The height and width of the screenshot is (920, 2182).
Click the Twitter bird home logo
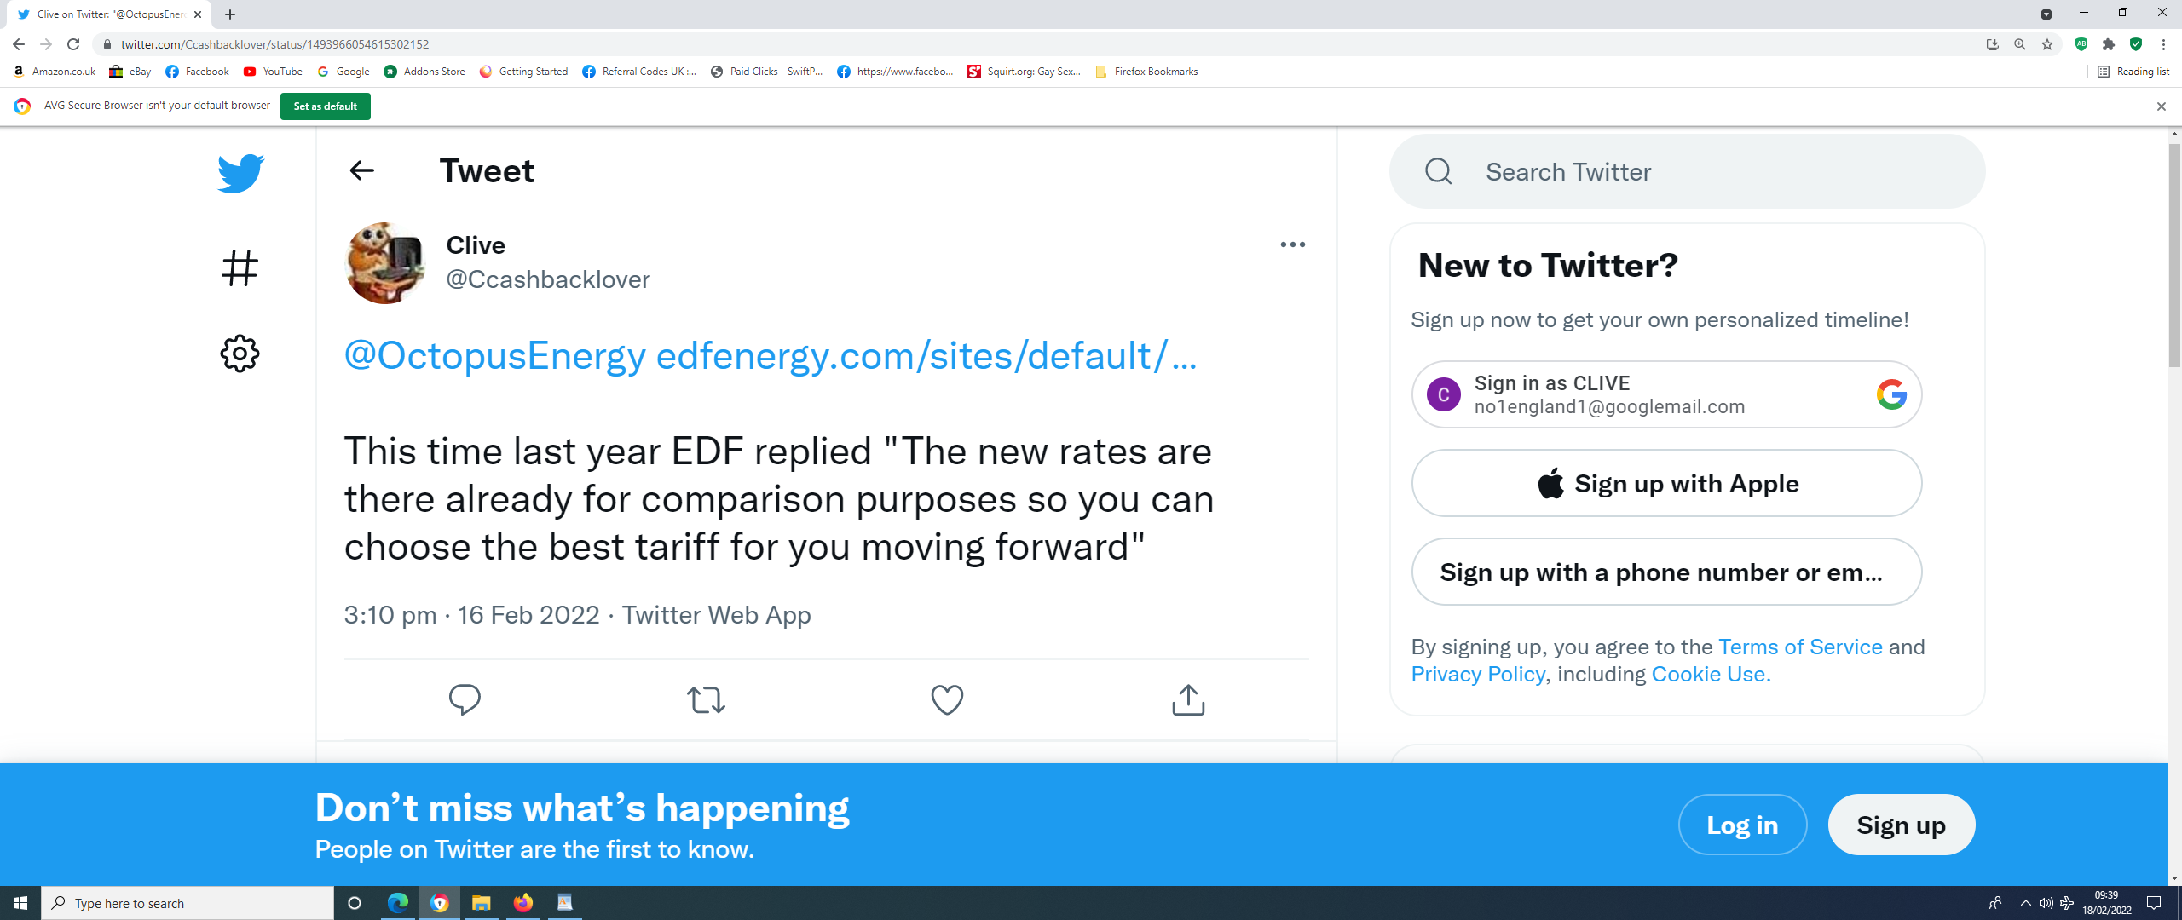240,173
